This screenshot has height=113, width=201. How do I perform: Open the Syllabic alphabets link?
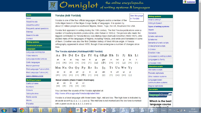point(156,36)
